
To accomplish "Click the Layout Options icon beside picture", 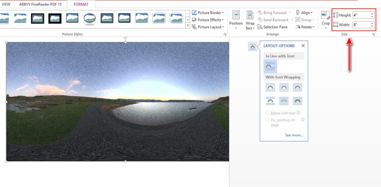I will 253,46.
